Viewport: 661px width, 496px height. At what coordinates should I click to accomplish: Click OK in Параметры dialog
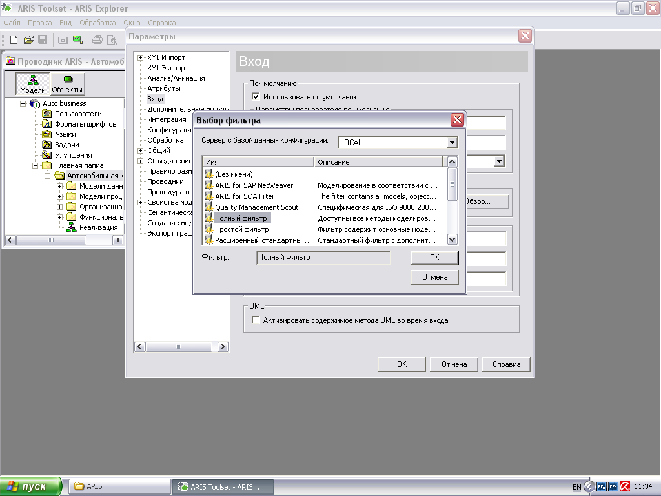pyautogui.click(x=402, y=364)
